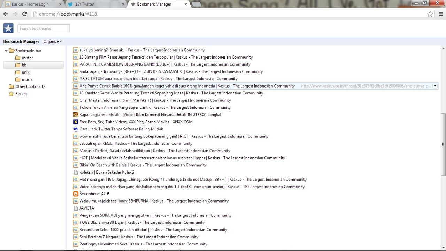Click favicon of ARIEL TATUM bookmark

click(76, 79)
